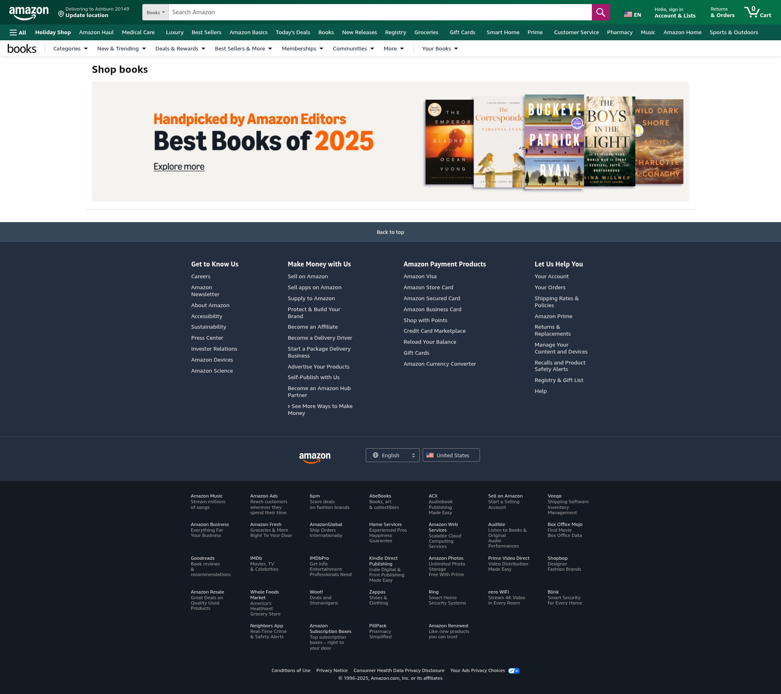
Task: Expand the More menu in books bar
Action: (x=393, y=49)
